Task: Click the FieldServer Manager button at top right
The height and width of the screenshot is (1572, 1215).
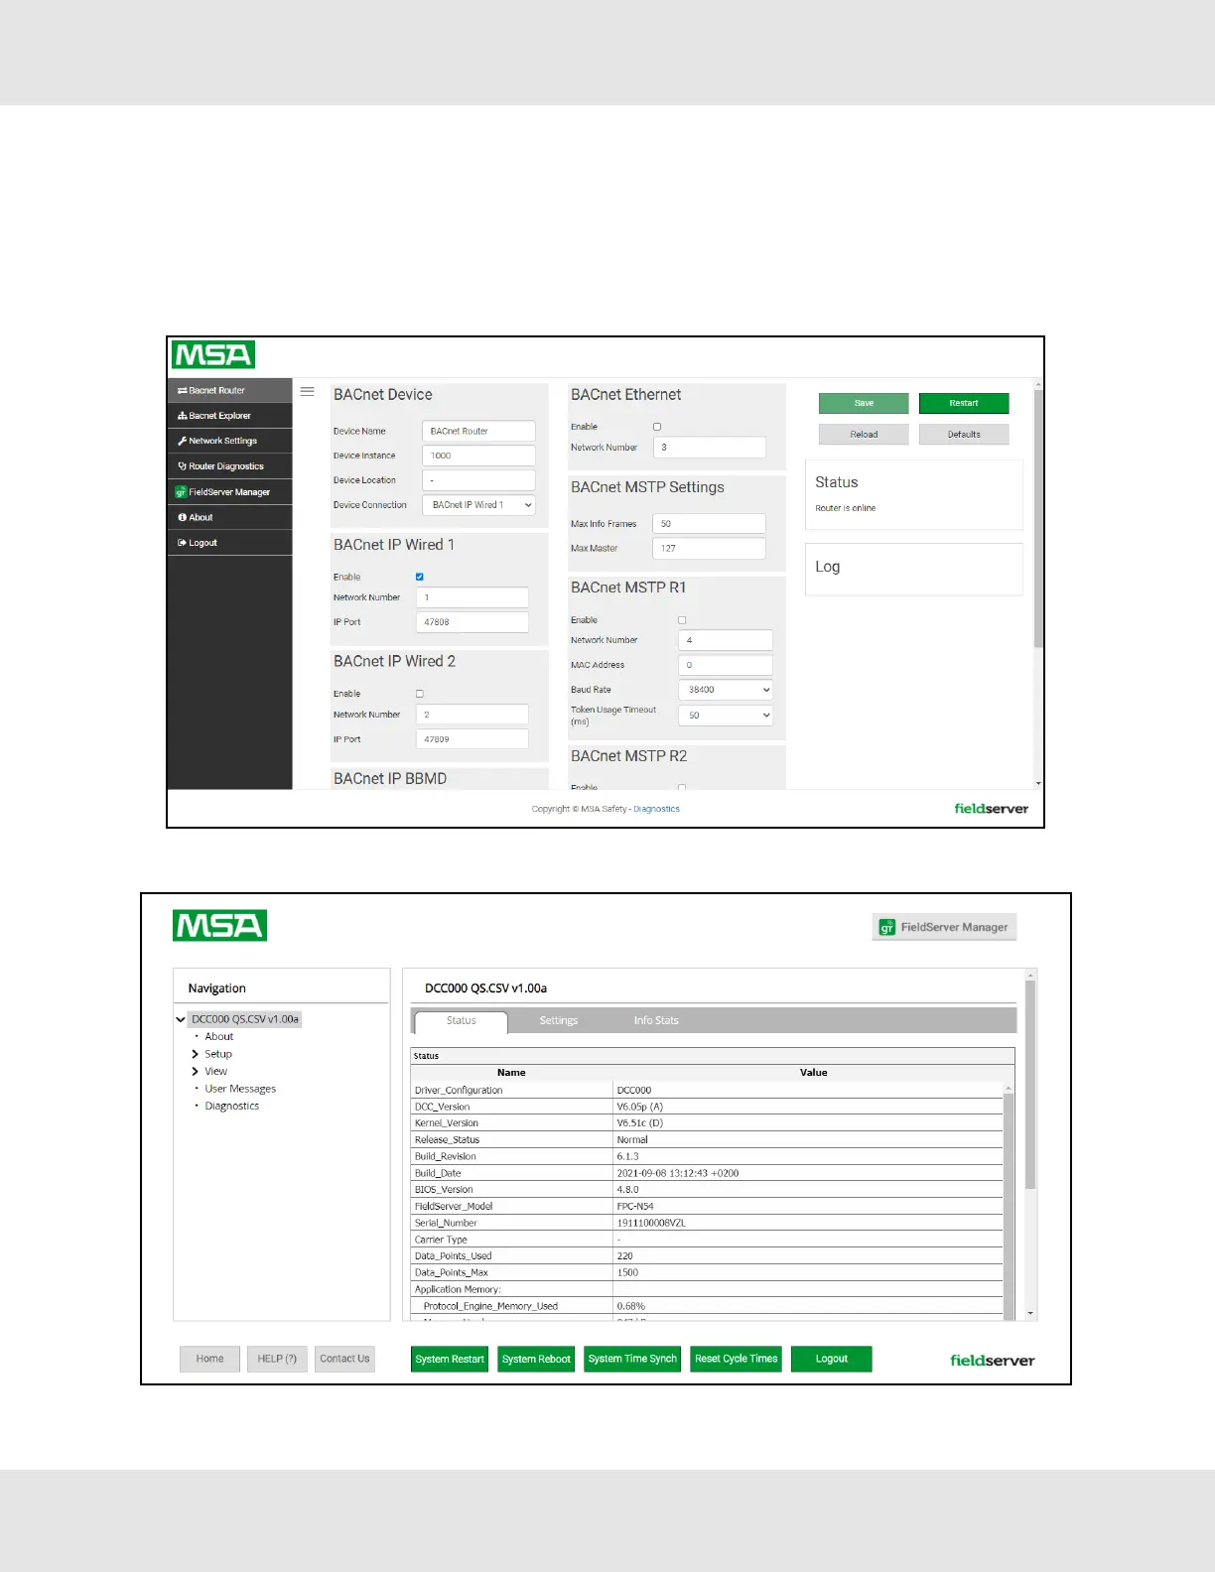Action: tap(945, 927)
